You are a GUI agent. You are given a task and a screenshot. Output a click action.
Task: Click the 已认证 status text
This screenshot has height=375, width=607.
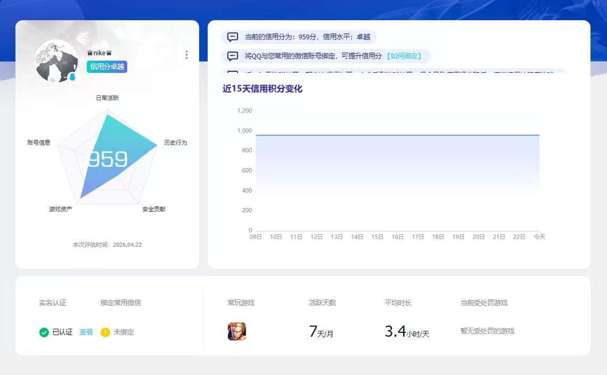point(62,332)
